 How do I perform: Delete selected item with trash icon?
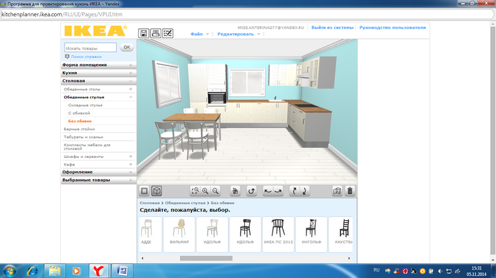pos(350,191)
